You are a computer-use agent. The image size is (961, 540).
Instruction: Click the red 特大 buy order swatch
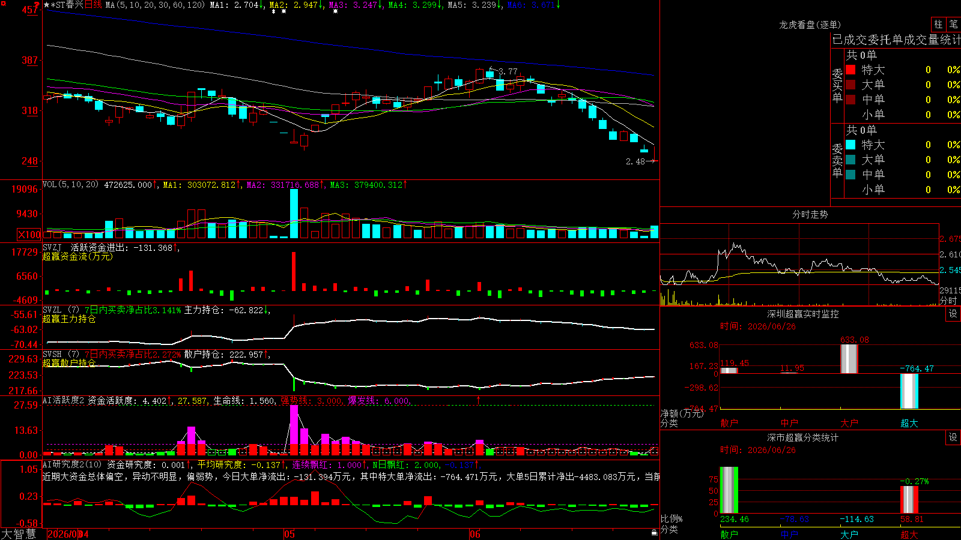[850, 70]
